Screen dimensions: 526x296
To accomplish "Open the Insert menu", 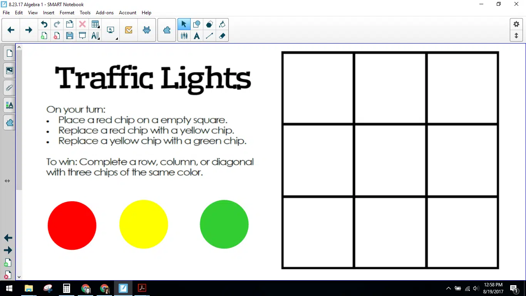I will [49, 13].
